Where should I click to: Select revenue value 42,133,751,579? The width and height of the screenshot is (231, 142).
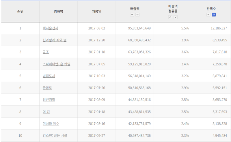(139, 124)
